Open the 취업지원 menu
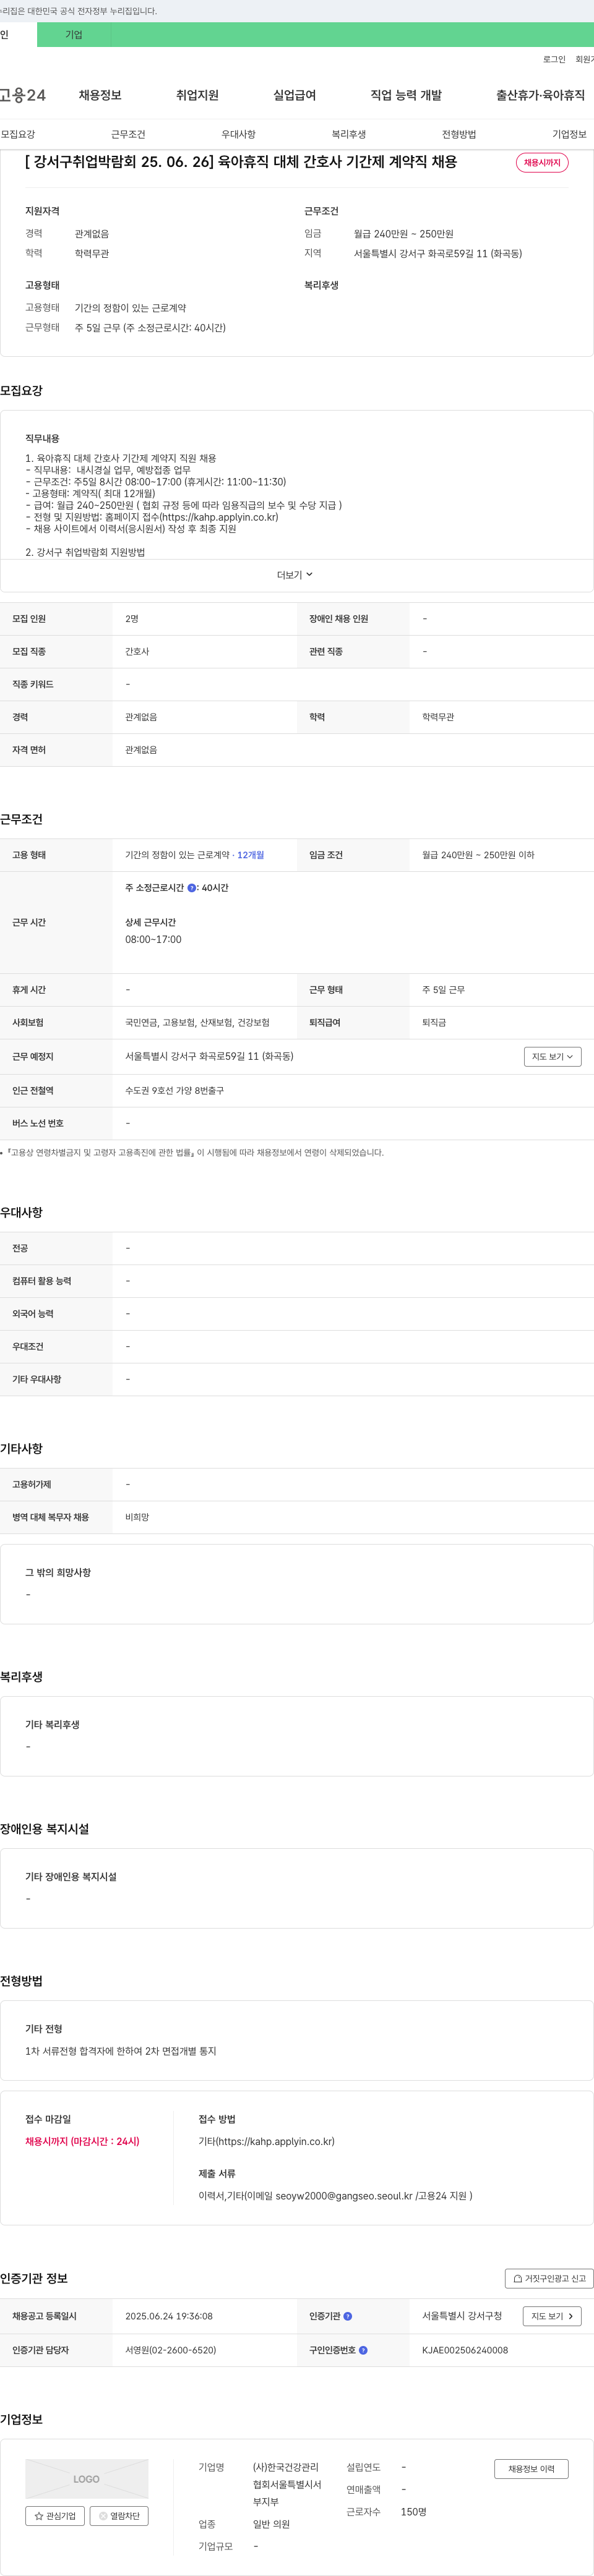 [x=197, y=95]
